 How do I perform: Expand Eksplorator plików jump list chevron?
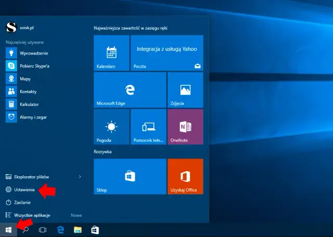80,177
